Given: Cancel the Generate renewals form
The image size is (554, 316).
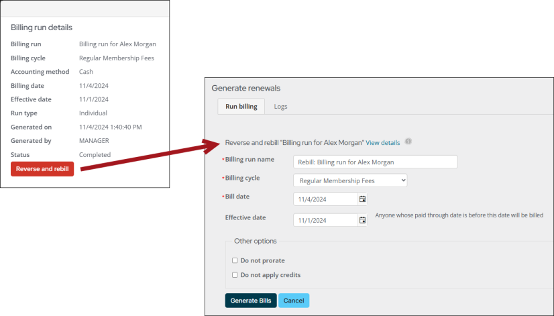Looking at the screenshot, I should tap(294, 301).
